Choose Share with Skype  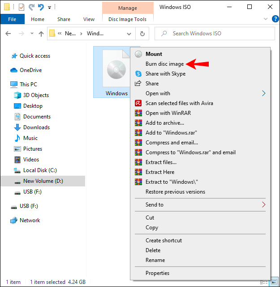coord(200,74)
